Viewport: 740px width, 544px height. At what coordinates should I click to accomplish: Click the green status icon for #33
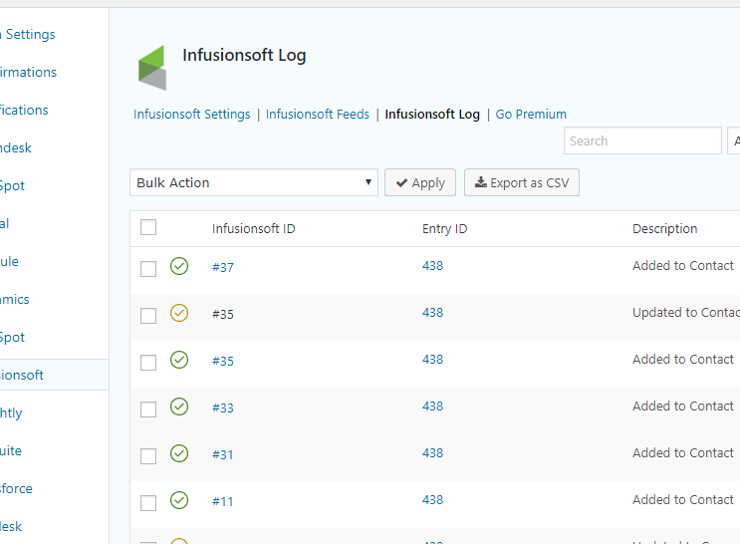point(179,407)
